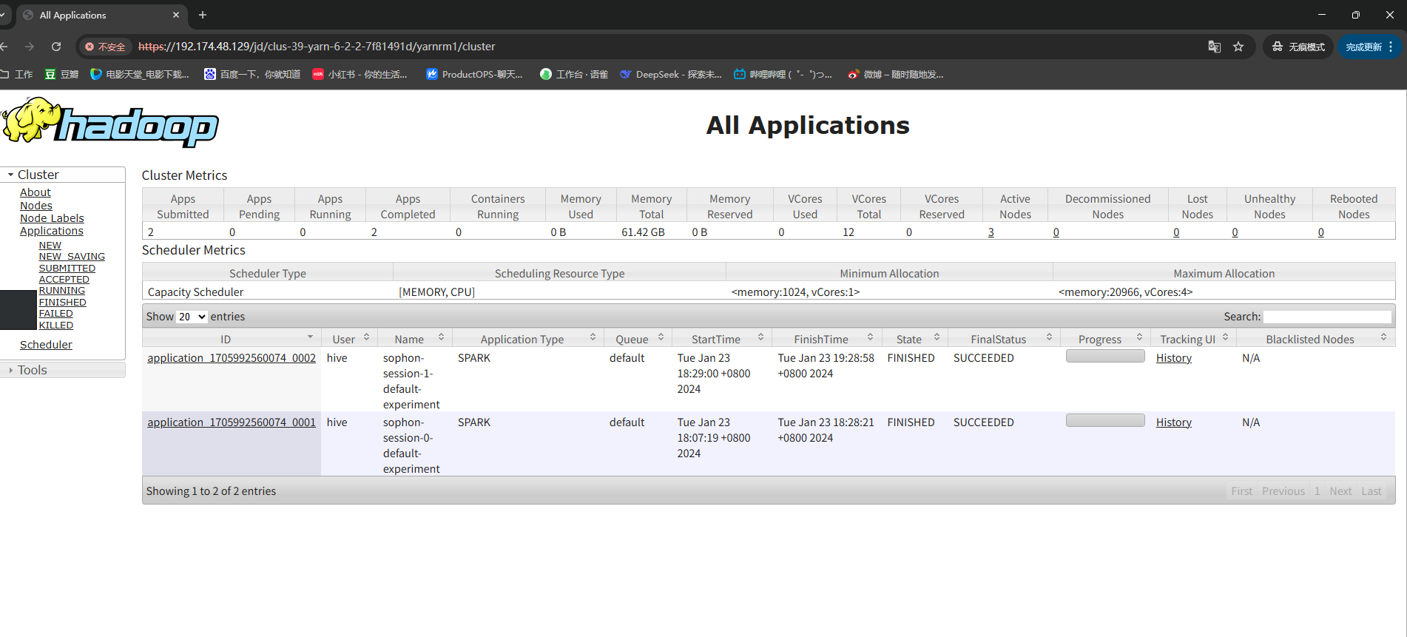
Task: Open new browser tab with plus icon
Action: coord(203,15)
